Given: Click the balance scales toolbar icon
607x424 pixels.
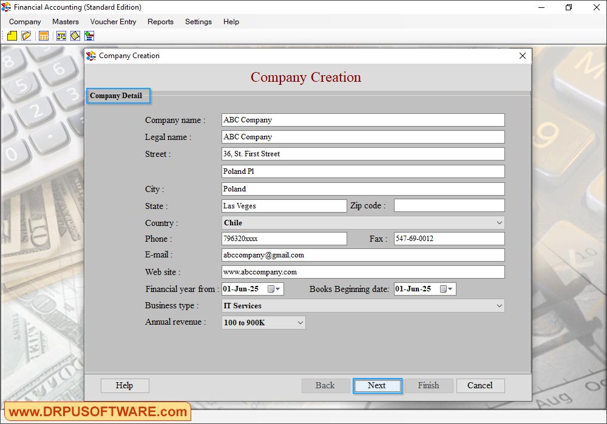Looking at the screenshot, I should [61, 36].
